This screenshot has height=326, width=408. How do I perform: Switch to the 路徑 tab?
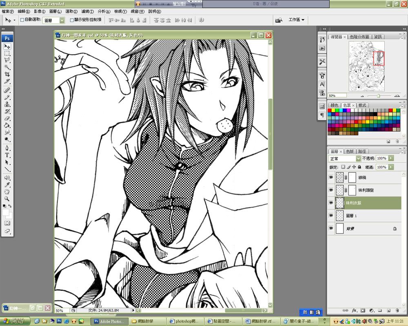tap(362, 151)
